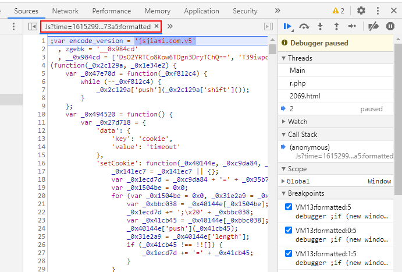Switch to the Network tab
Image resolution: width=402 pixels, height=272 pixels.
pyautogui.click(x=65, y=11)
